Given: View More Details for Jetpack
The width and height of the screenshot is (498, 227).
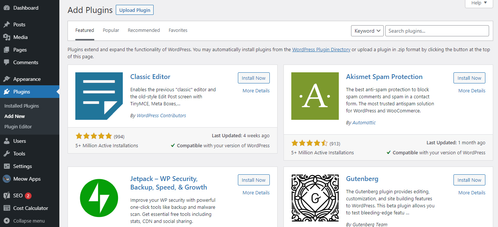Looking at the screenshot, I should (256, 193).
